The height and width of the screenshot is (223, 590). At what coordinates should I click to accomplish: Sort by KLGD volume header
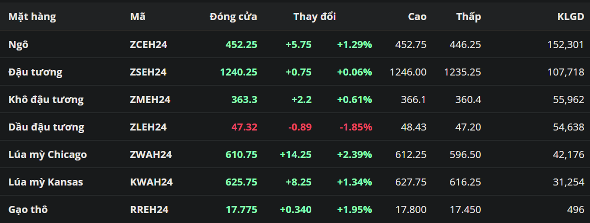pos(570,16)
